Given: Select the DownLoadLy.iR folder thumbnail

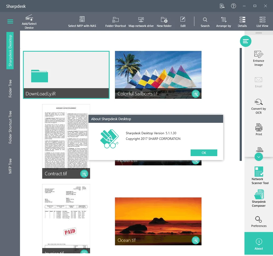Looking at the screenshot, I should click(x=66, y=75).
